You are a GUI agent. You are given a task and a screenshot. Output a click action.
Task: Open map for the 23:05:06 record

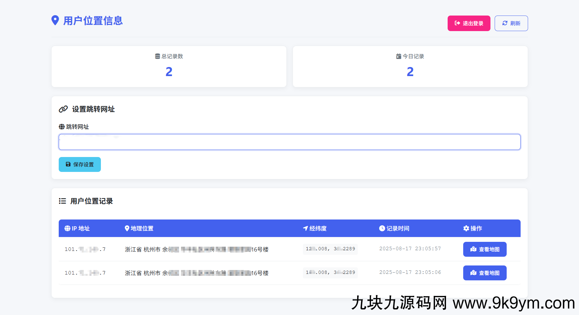tap(485, 273)
